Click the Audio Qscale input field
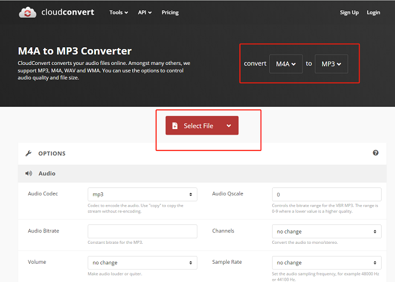395x282 pixels. pyautogui.click(x=327, y=194)
